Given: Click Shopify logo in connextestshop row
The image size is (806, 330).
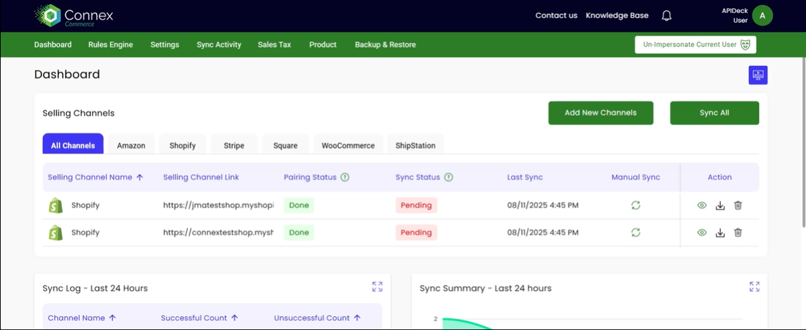Looking at the screenshot, I should (56, 232).
